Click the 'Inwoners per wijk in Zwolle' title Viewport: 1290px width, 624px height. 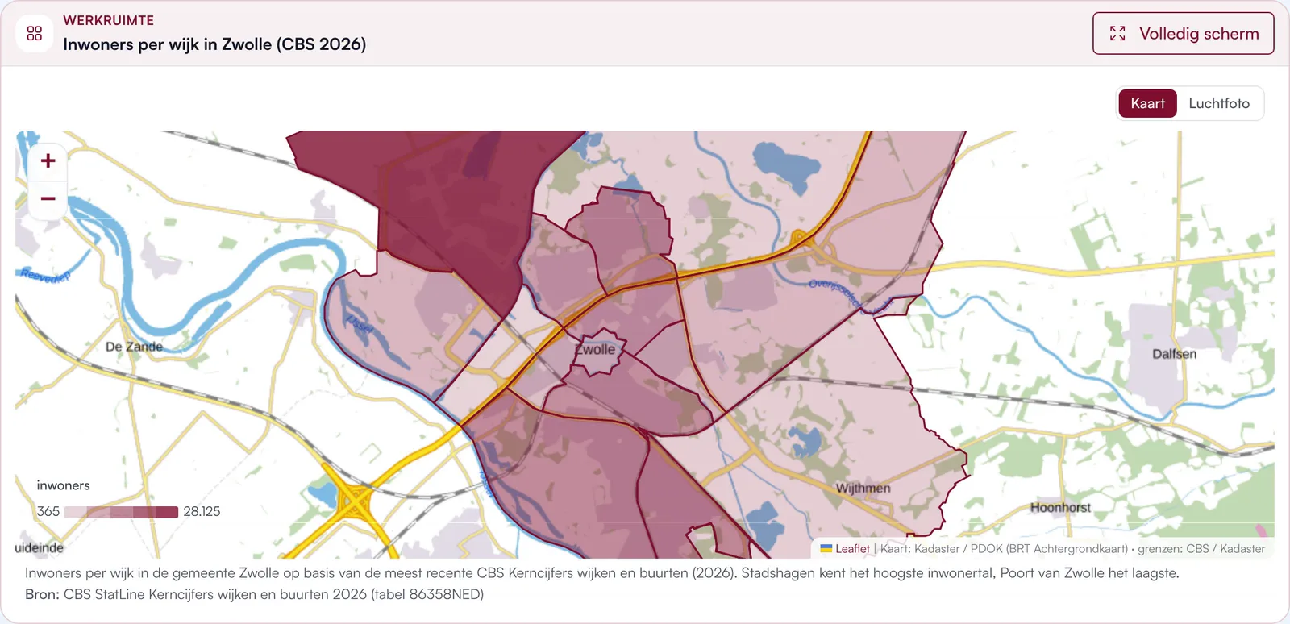coord(214,44)
